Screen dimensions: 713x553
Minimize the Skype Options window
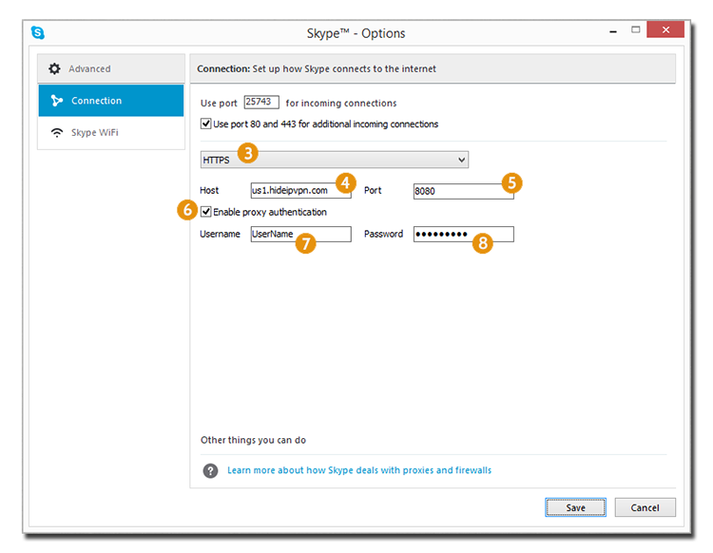point(613,31)
